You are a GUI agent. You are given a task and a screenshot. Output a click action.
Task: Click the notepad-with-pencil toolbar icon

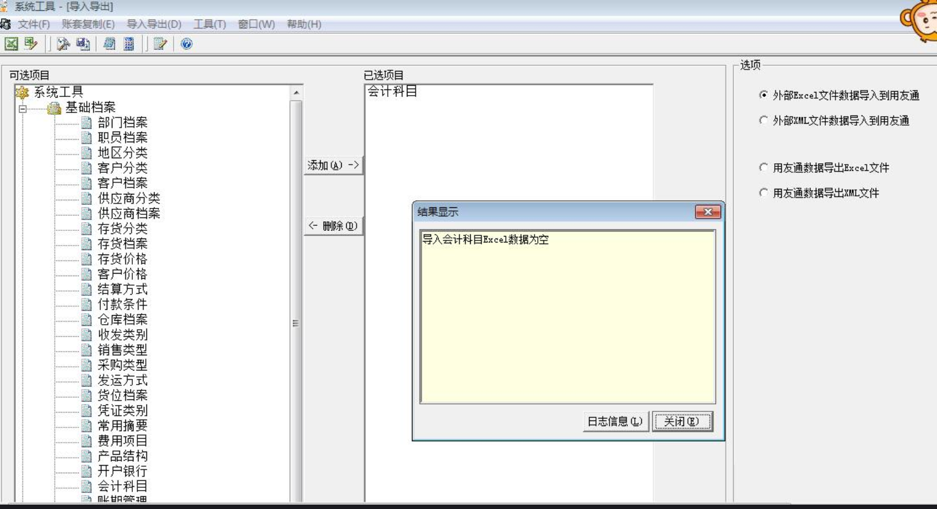click(x=160, y=43)
